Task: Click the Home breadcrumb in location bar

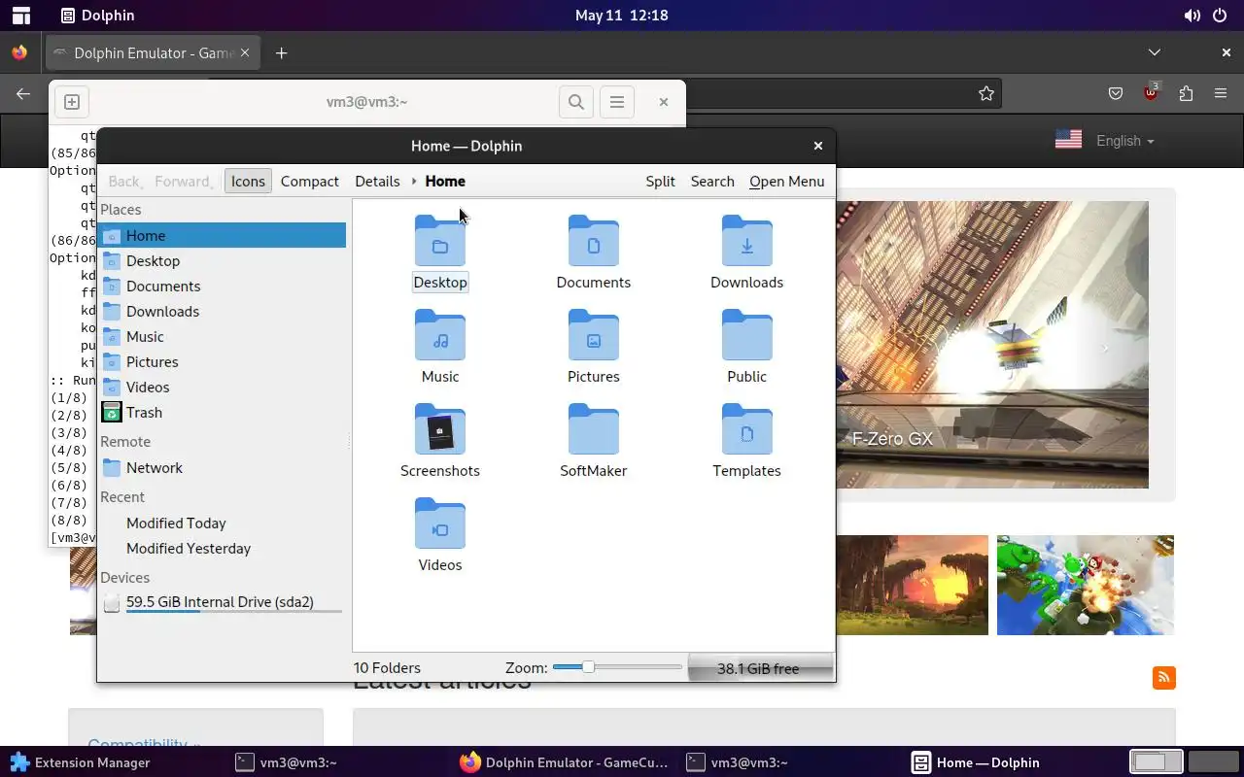Action: coord(445,181)
